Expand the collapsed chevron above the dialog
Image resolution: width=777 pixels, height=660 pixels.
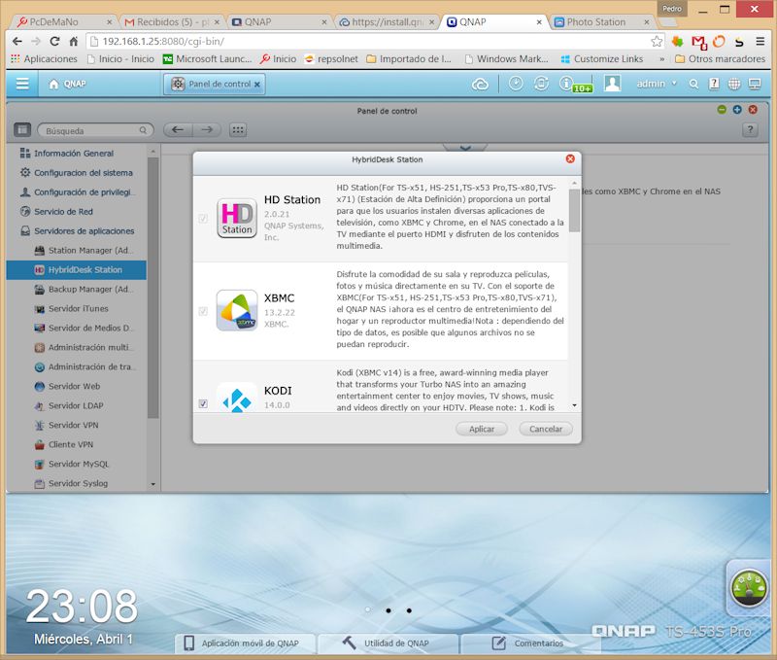point(465,148)
